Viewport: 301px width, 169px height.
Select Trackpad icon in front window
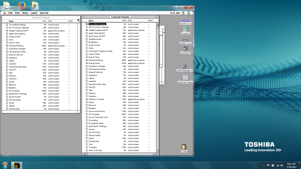pos(87,147)
